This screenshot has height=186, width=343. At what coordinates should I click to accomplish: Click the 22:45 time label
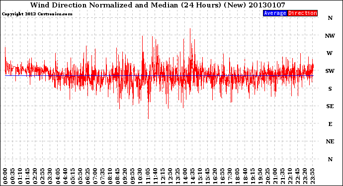point(297,176)
